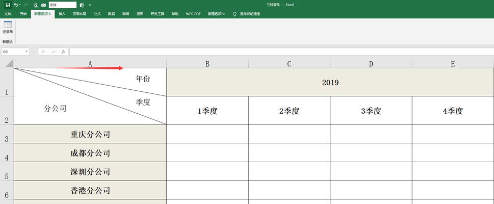Click the diagonal header cell with 分公司

coord(90,96)
